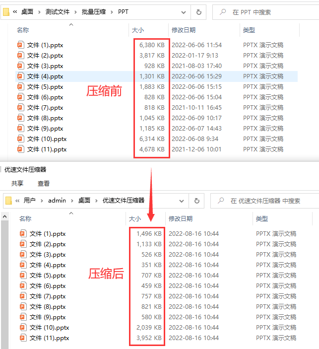Click pptx icon of 文件 (1) in 优速文件压缩器 window
This screenshot has height=349, width=319.
(x=23, y=234)
